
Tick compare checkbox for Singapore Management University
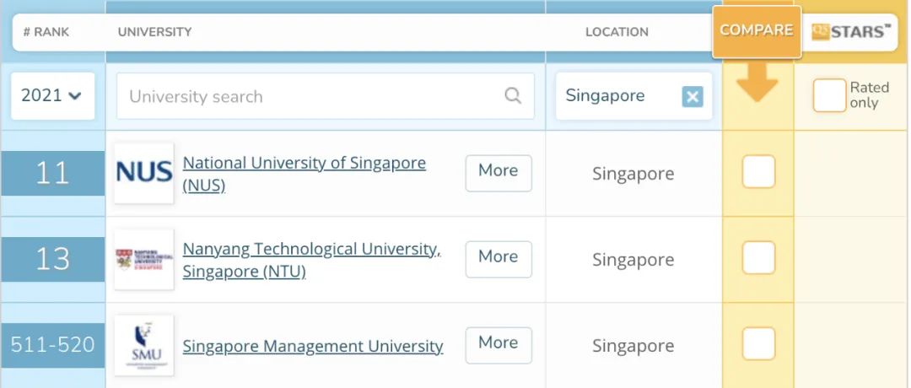click(x=758, y=343)
